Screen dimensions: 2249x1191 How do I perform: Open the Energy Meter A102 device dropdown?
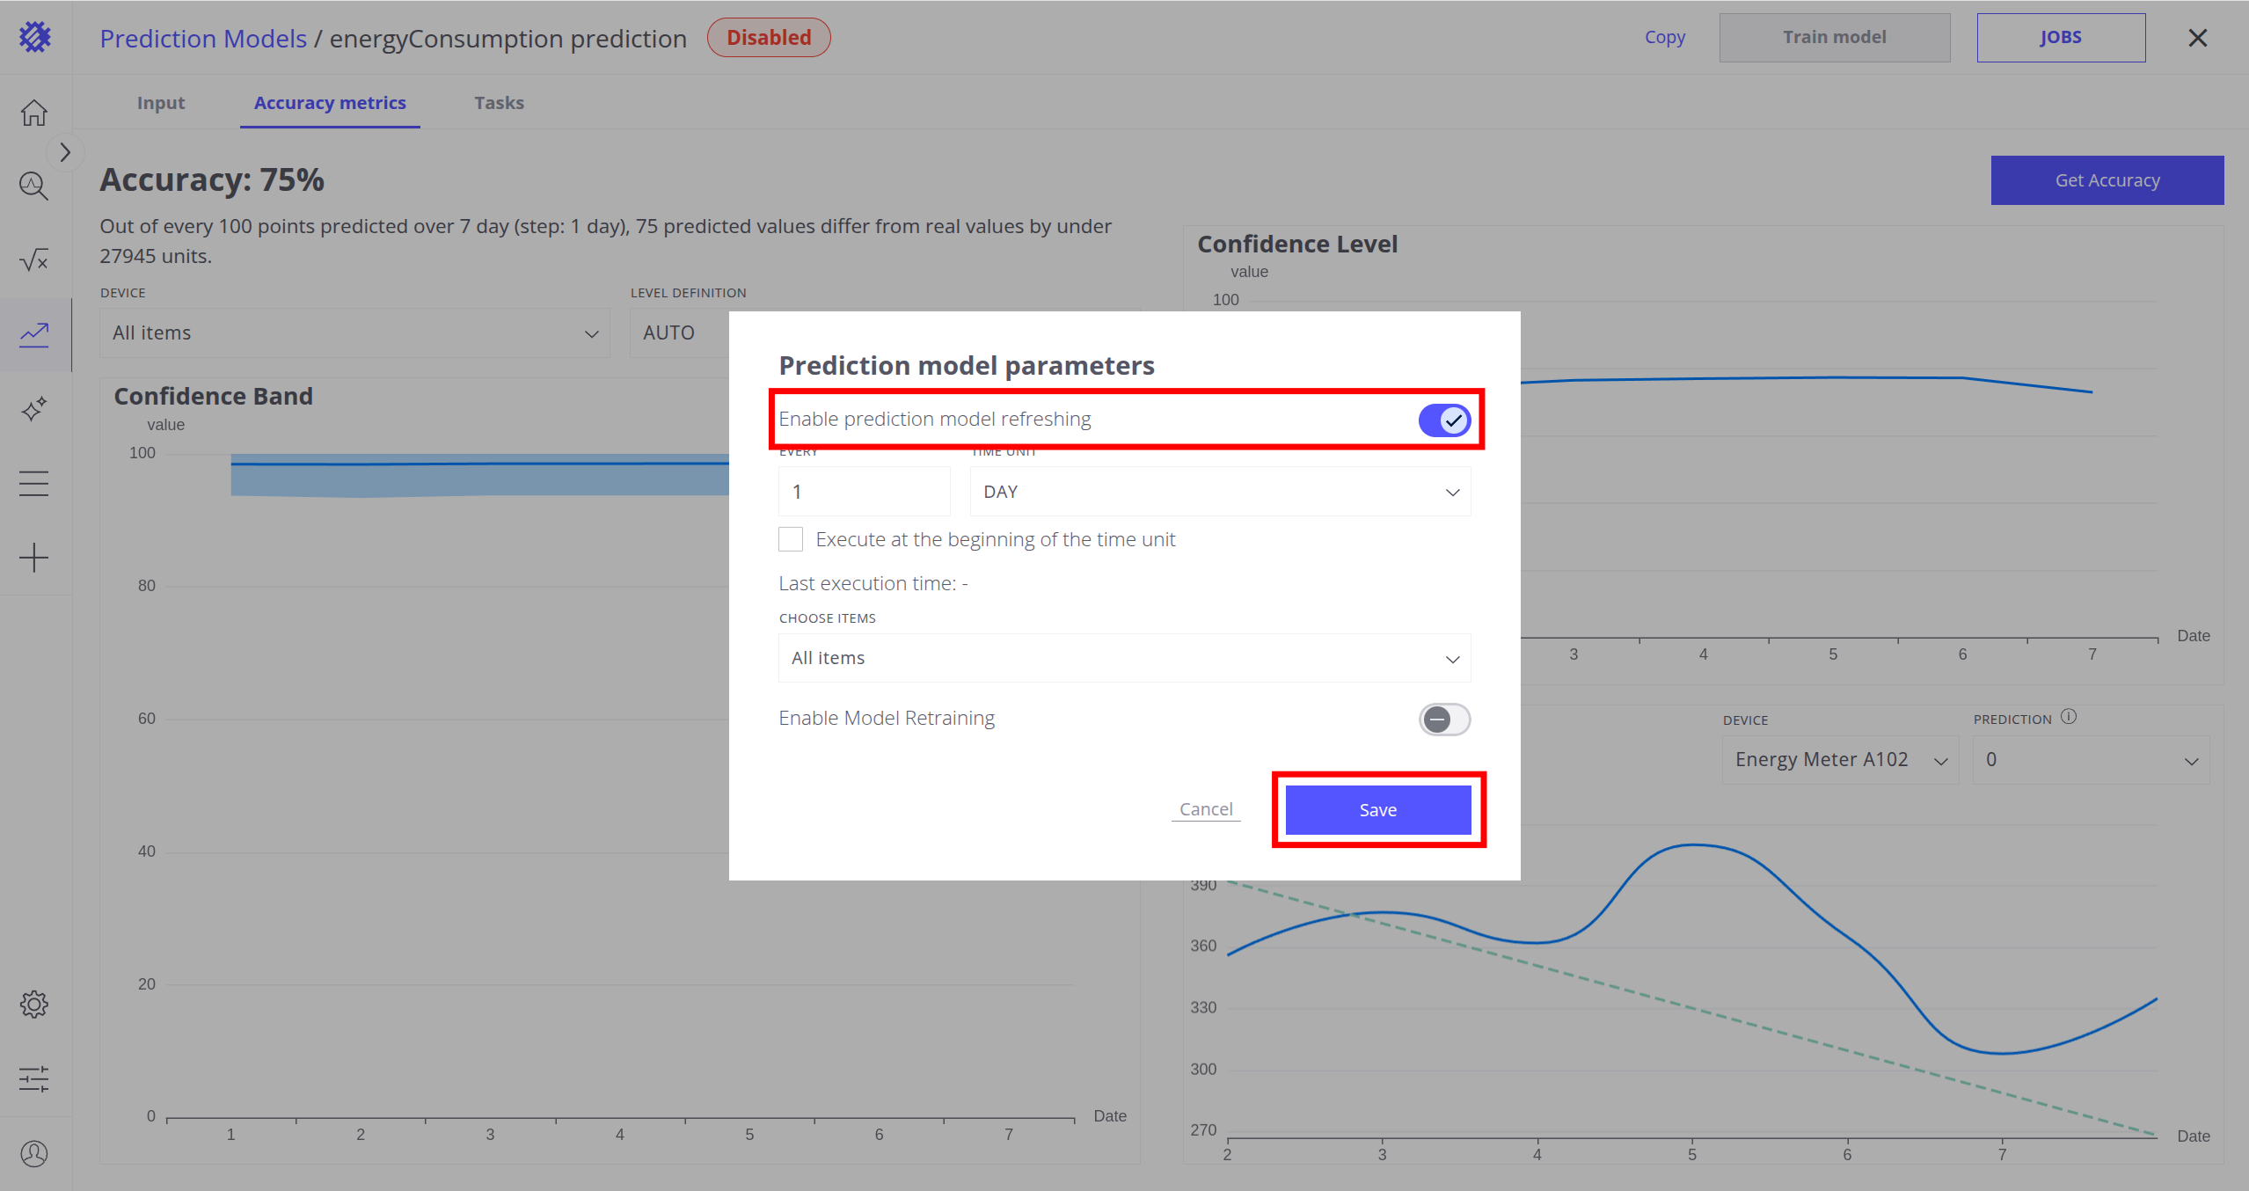point(1840,760)
